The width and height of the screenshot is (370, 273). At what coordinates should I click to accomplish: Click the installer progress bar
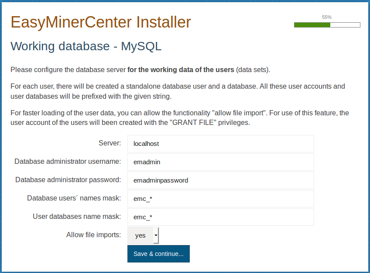[x=327, y=25]
